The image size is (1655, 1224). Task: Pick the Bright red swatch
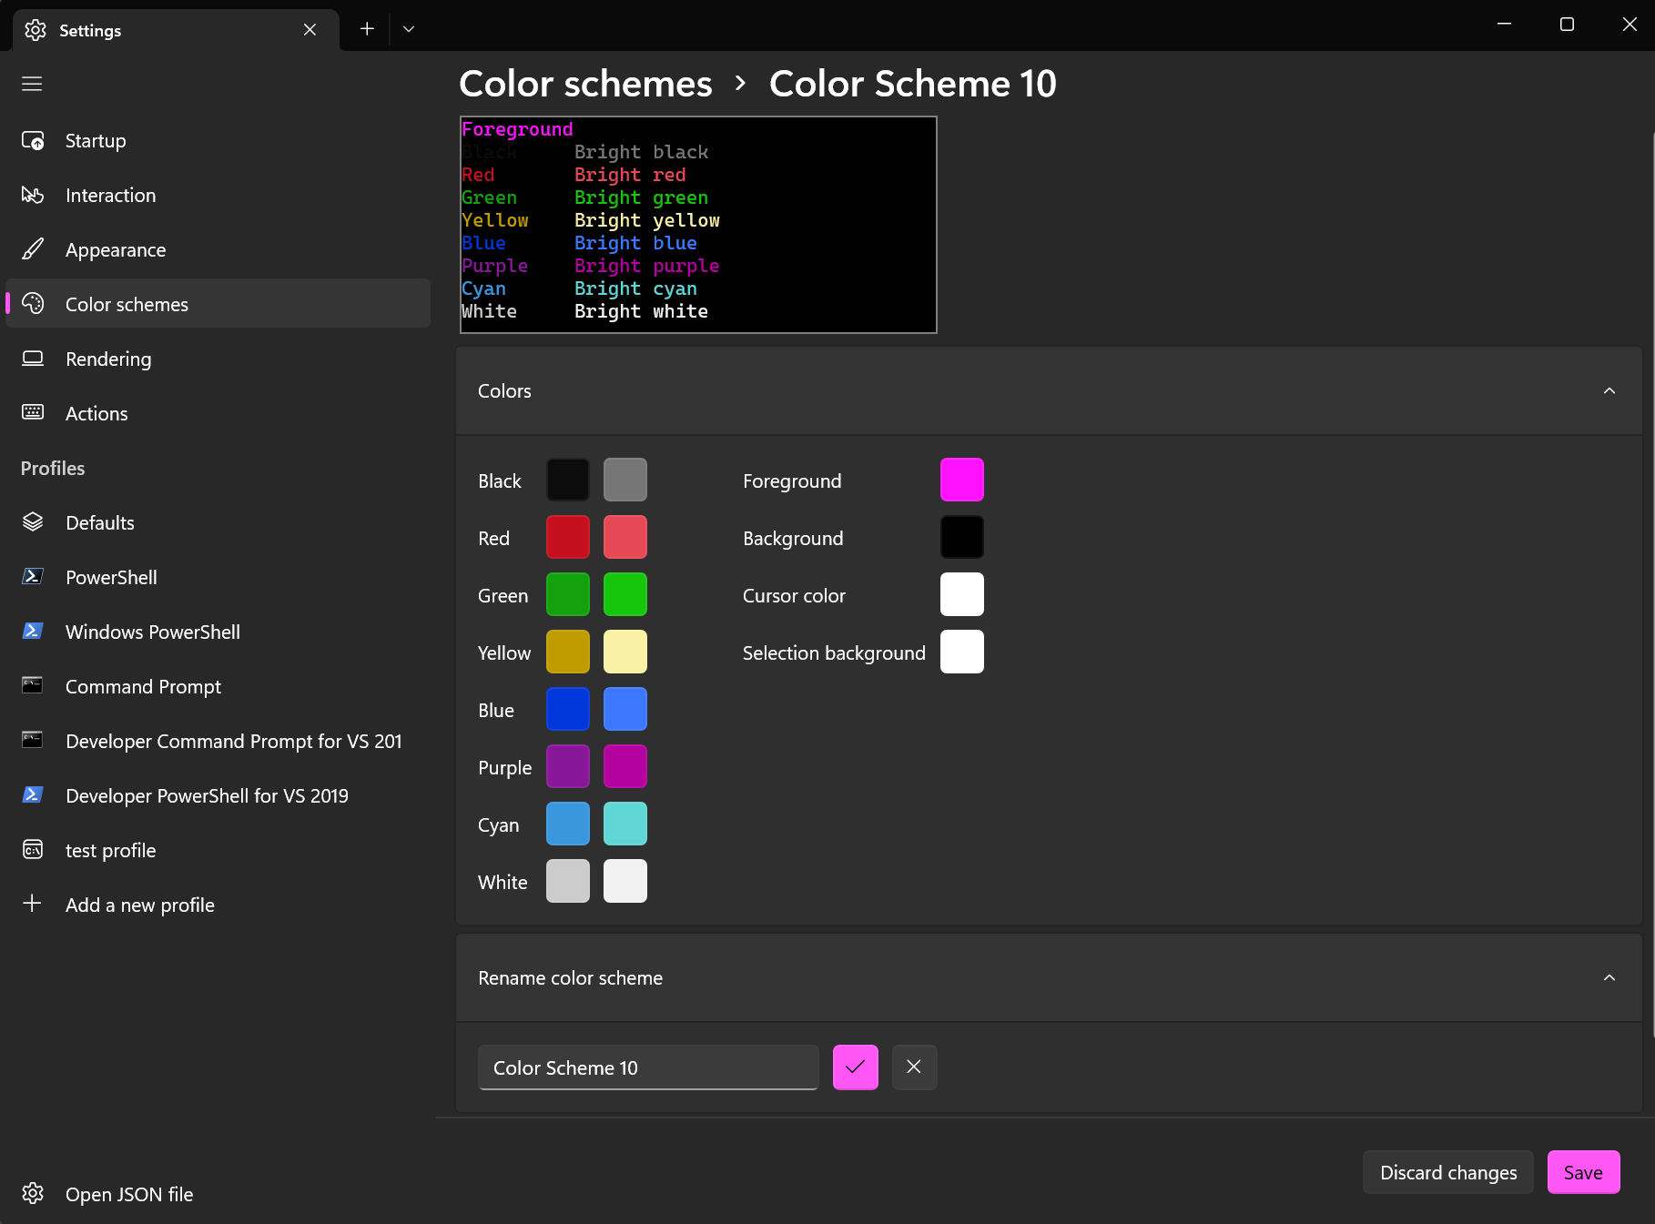click(625, 537)
